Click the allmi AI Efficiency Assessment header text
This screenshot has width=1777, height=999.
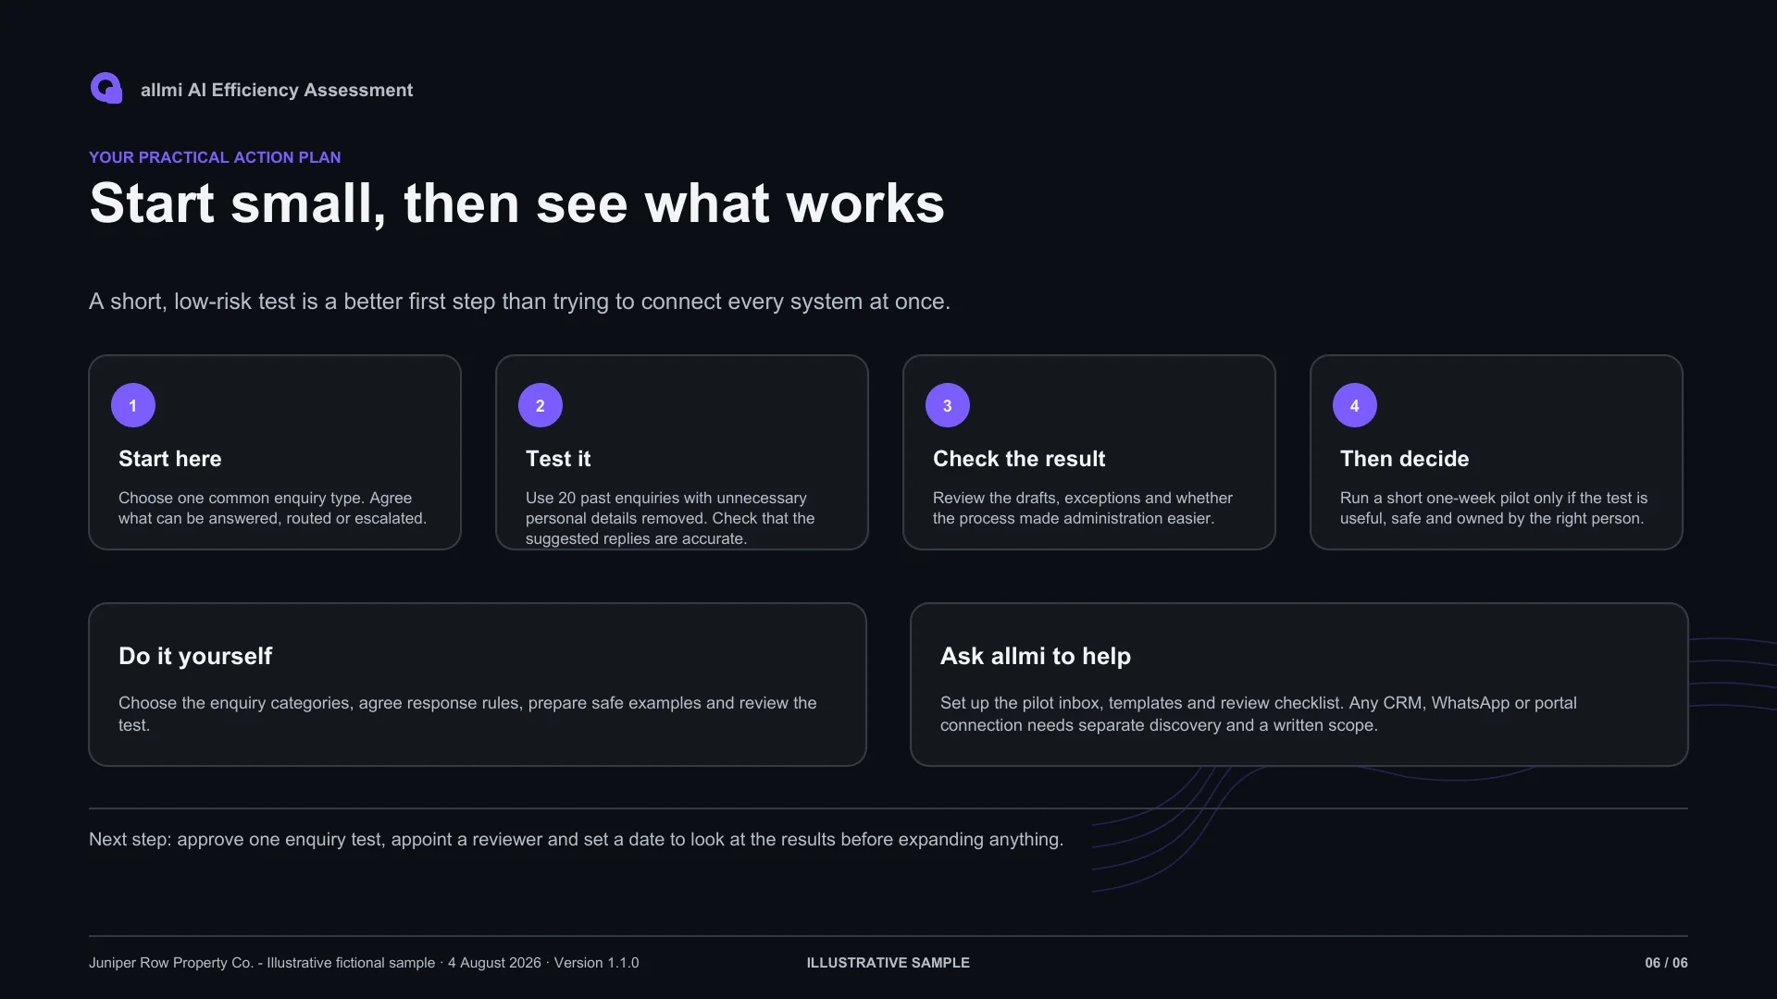click(x=277, y=90)
